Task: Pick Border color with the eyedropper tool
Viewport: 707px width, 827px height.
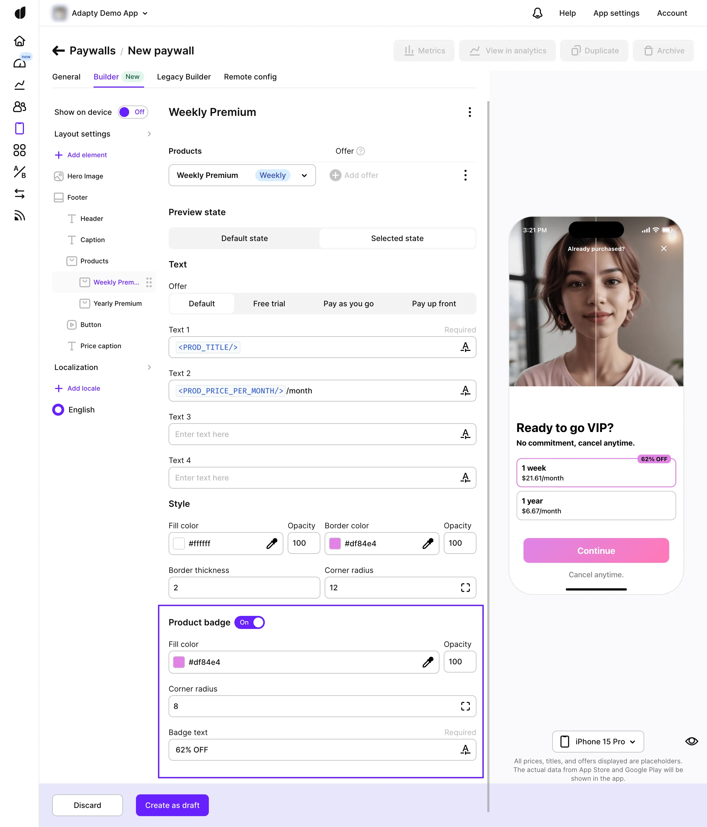Action: (429, 543)
